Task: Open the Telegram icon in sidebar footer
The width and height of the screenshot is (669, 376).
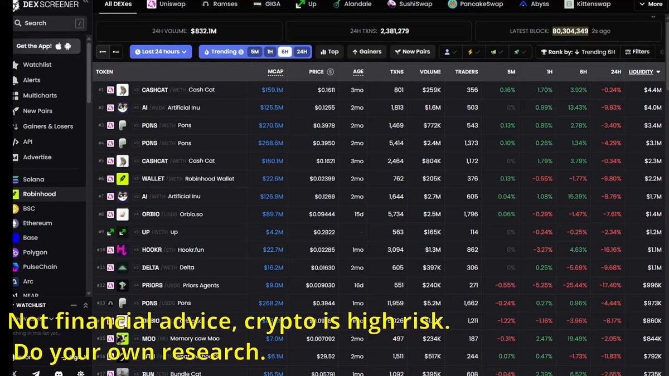Action: (x=36, y=373)
